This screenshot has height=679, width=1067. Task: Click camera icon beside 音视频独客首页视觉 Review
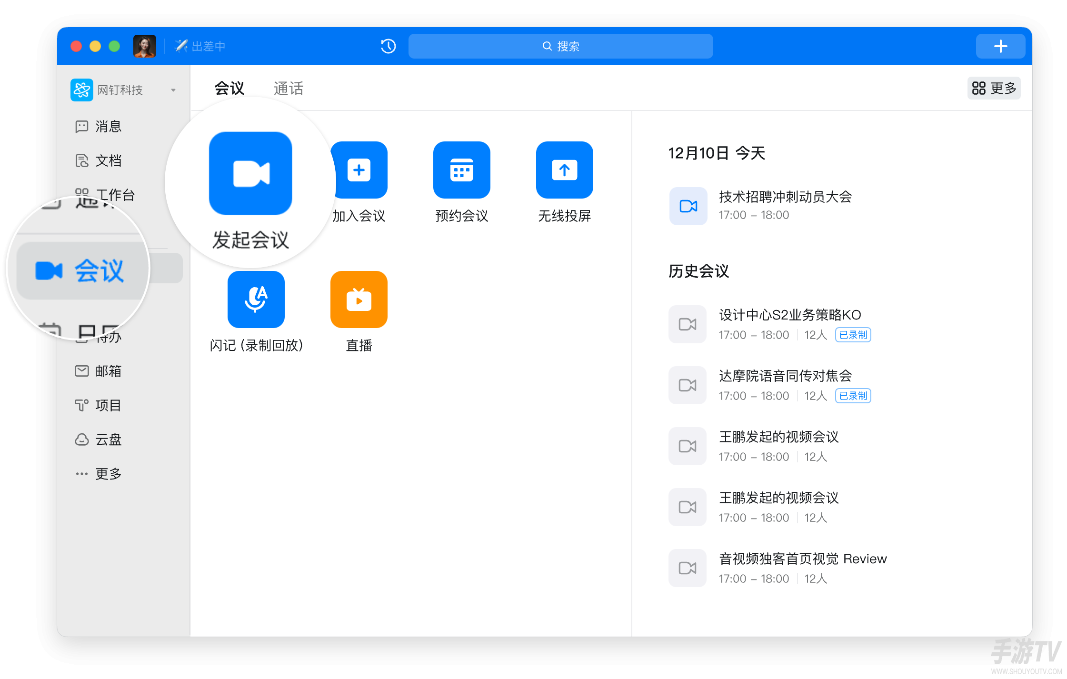[x=688, y=568]
